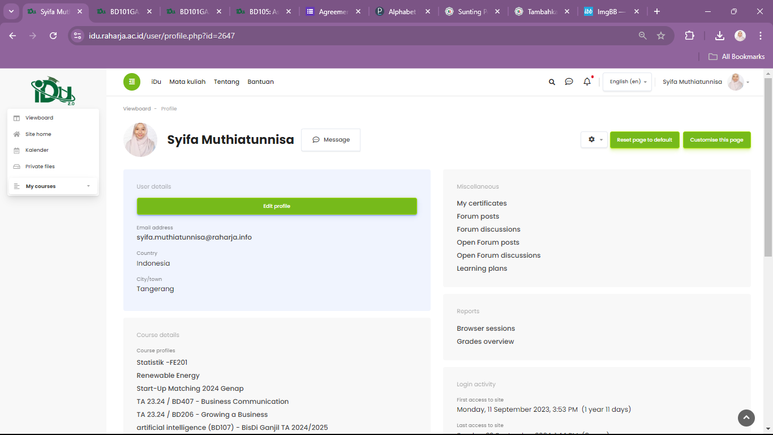Go back to the previous page
The width and height of the screenshot is (773, 435).
(12, 36)
